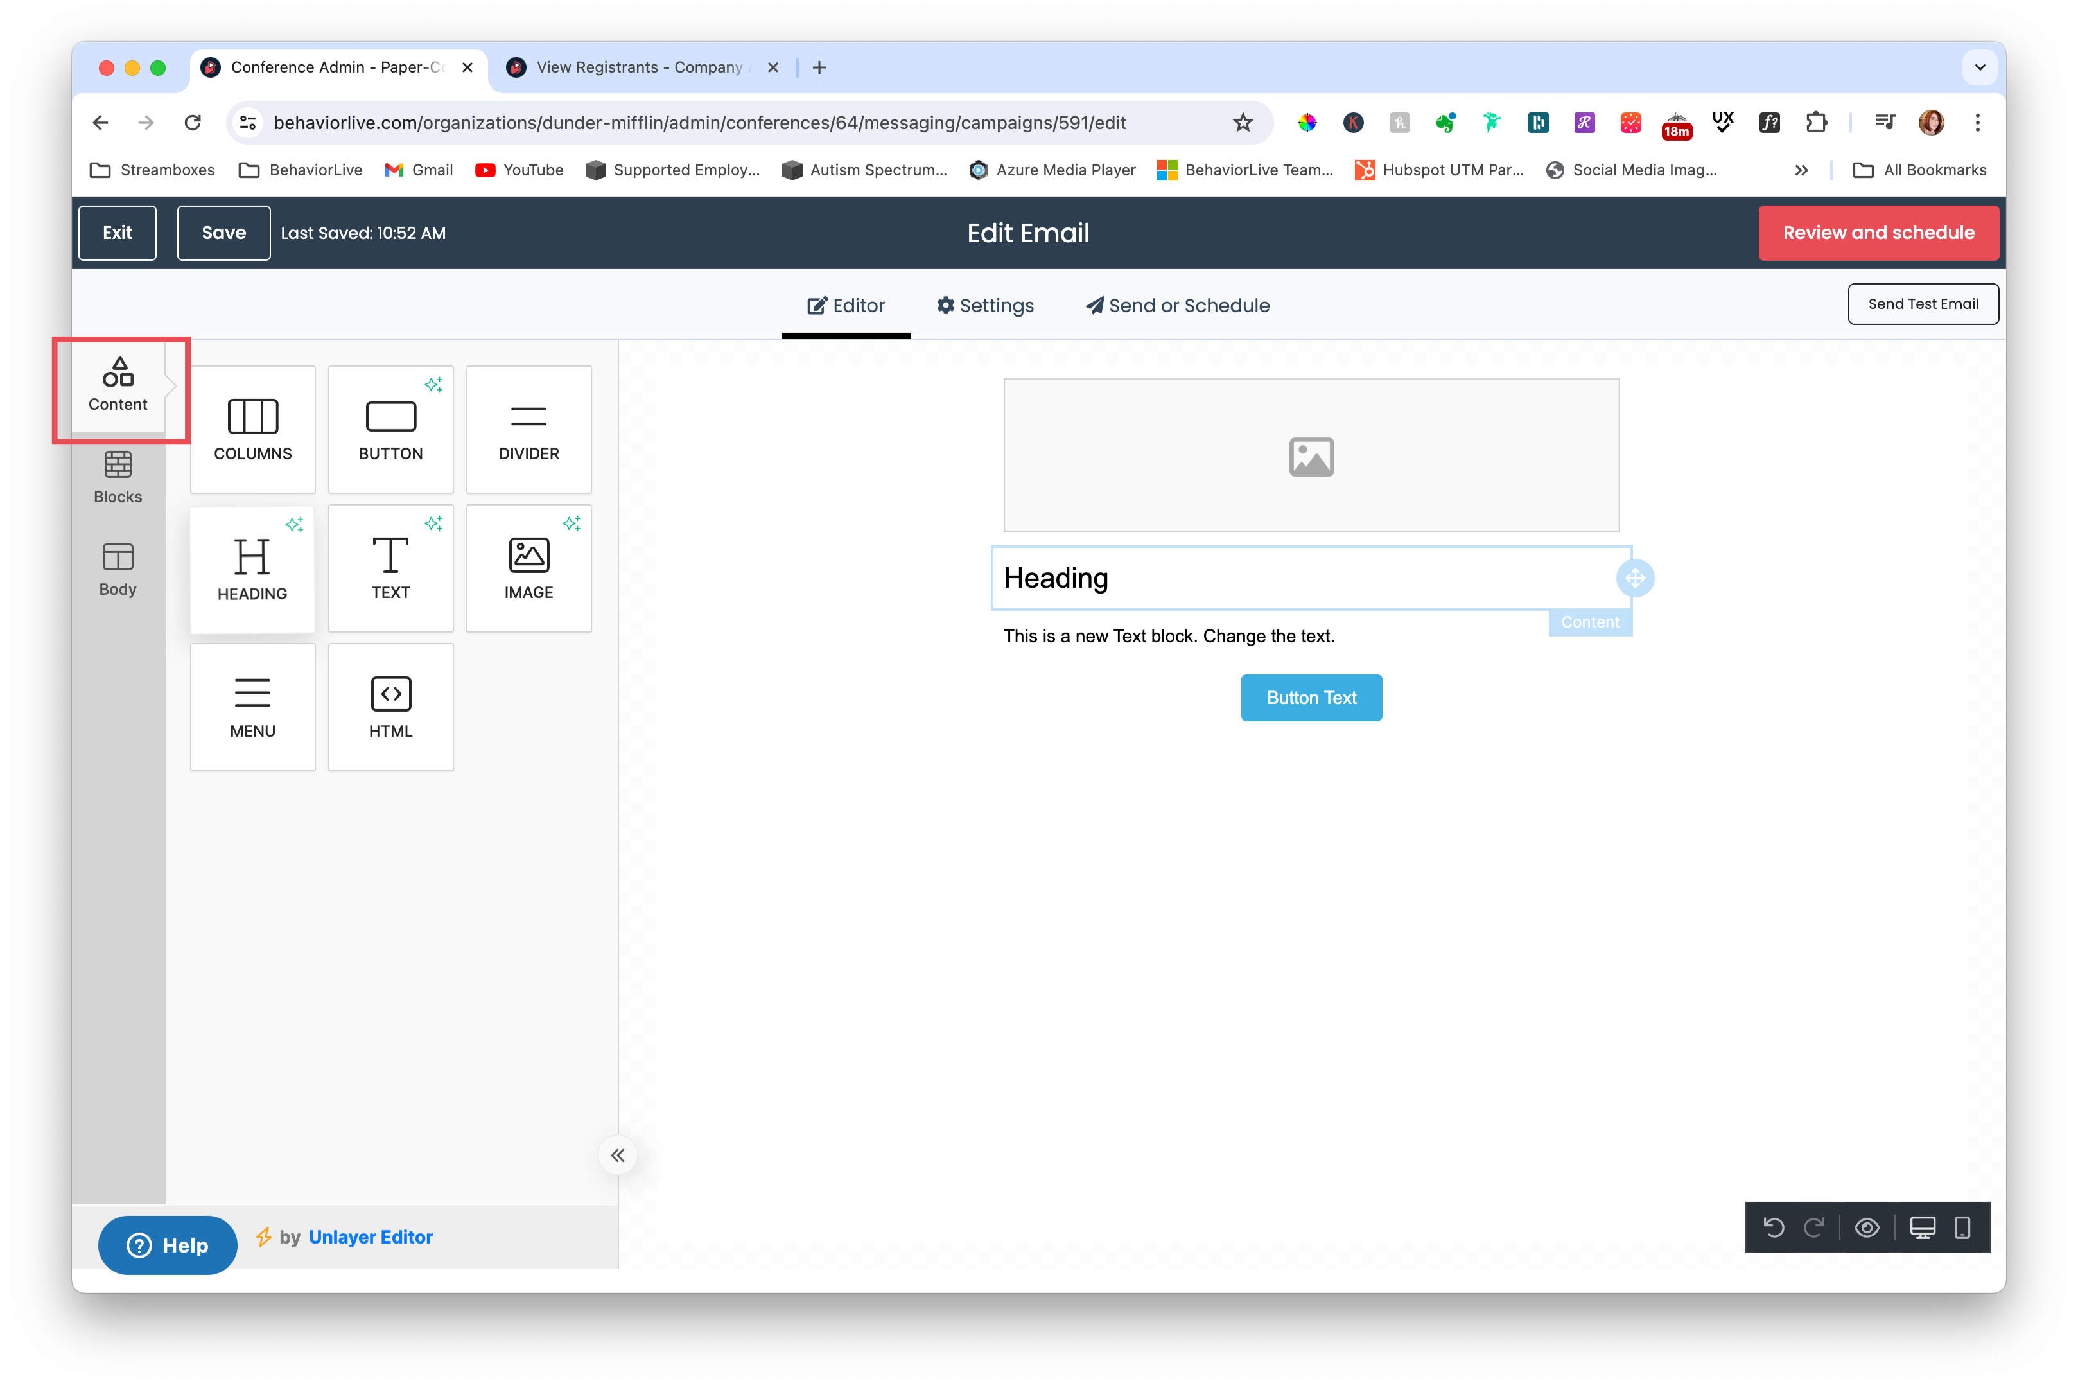Image resolution: width=2078 pixels, height=1381 pixels.
Task: Click the Review and schedule button
Action: click(1878, 233)
